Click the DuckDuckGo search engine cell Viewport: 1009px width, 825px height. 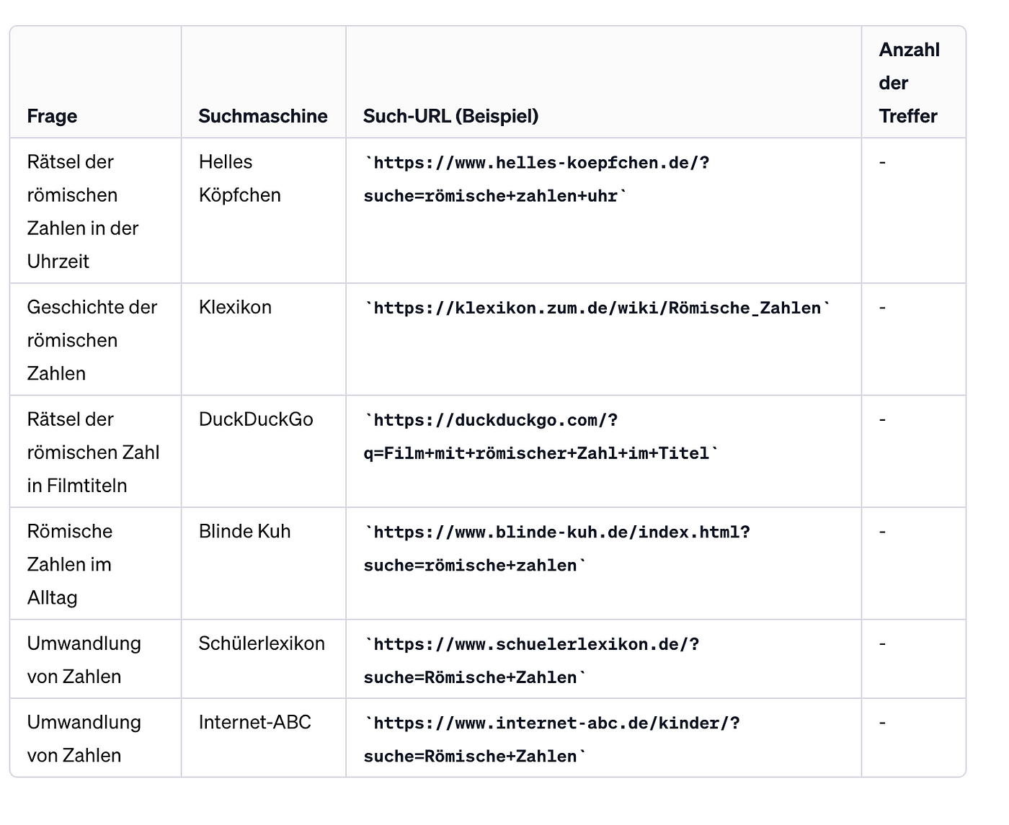(256, 419)
